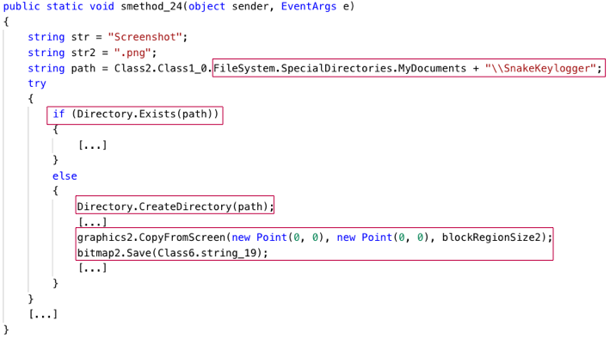Click the object sender parameter
Image resolution: width=610 pixels, height=339 pixels.
click(228, 7)
